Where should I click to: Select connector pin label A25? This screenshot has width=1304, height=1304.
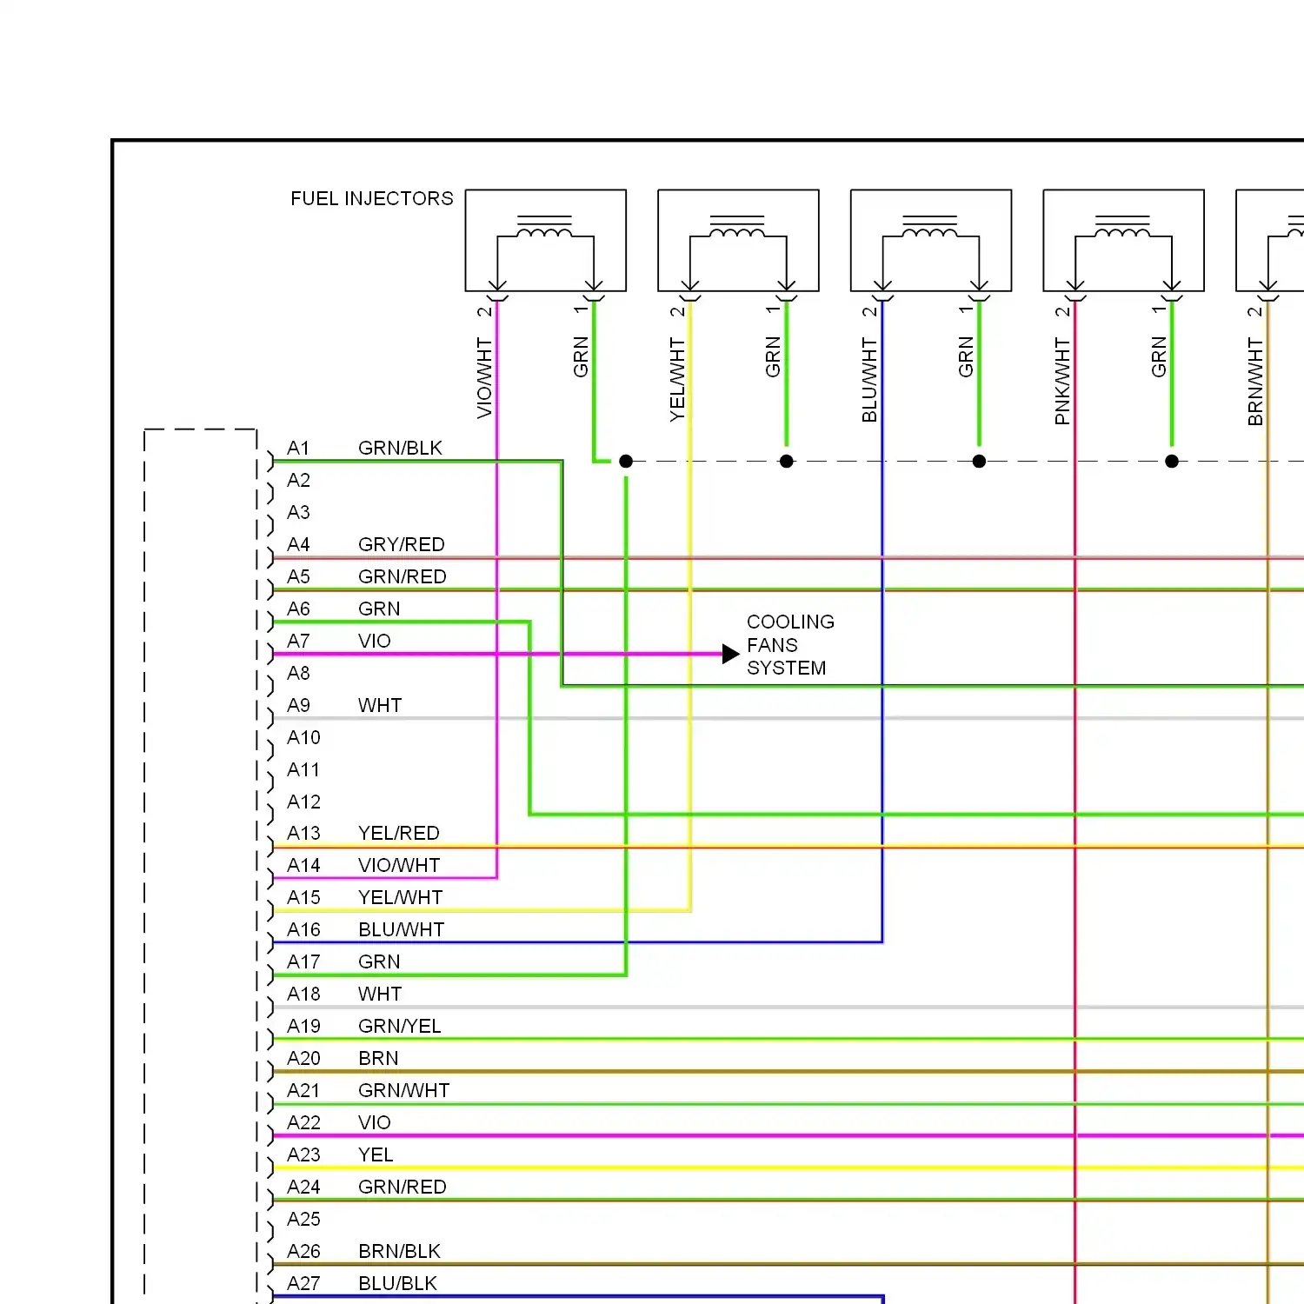(x=303, y=1220)
